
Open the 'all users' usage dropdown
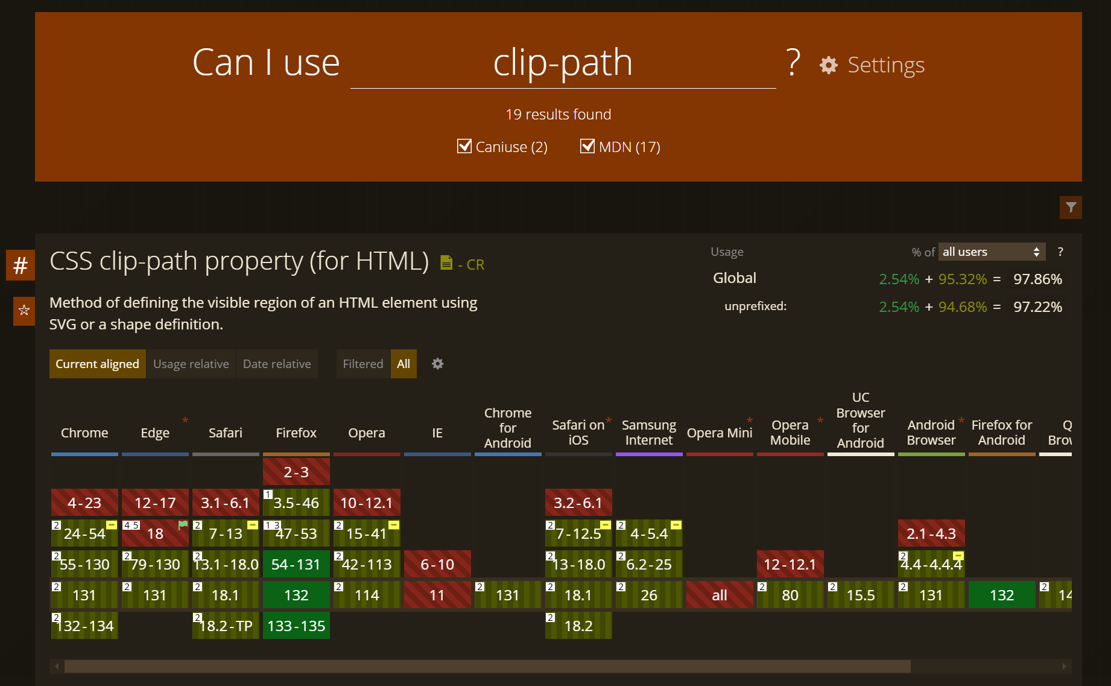point(991,252)
